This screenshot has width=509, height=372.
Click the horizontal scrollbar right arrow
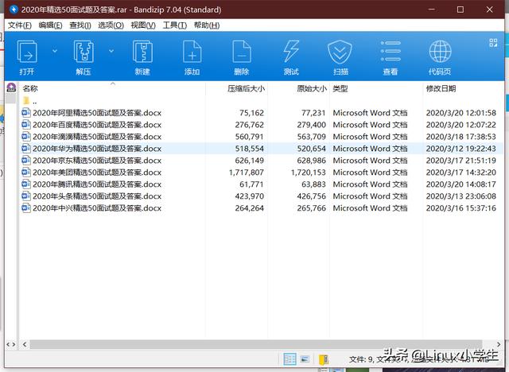[x=499, y=344]
